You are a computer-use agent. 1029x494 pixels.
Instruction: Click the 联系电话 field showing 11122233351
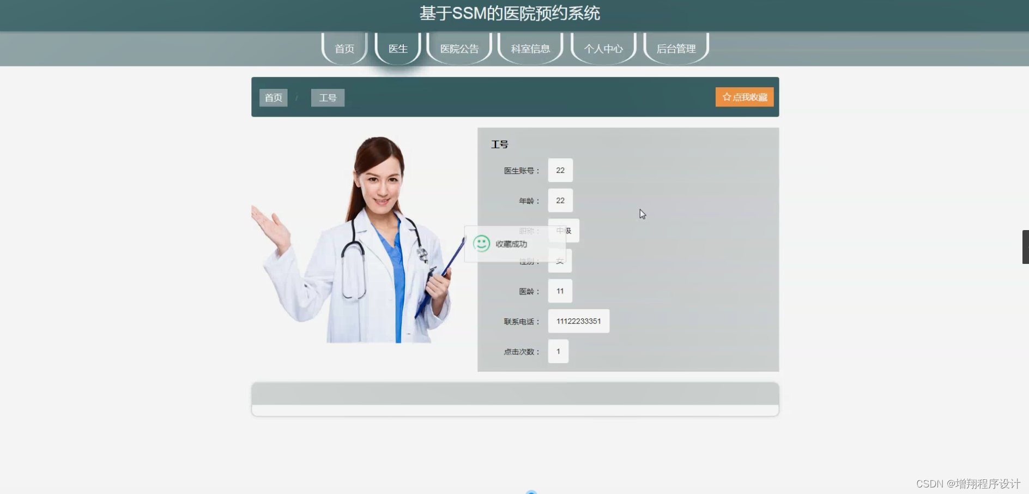[578, 321]
